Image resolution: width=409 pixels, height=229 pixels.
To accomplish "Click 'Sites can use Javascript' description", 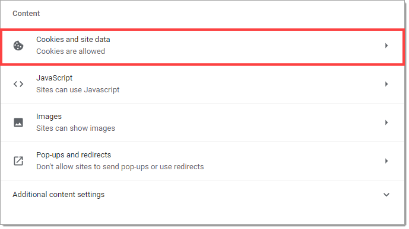I will click(x=78, y=90).
